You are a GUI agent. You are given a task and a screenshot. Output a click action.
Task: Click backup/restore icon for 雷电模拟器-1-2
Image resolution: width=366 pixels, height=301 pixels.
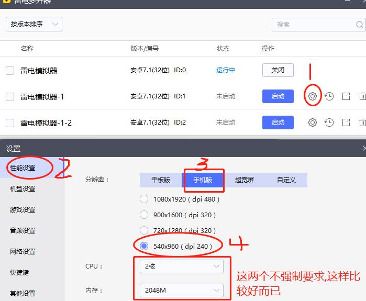(x=329, y=122)
